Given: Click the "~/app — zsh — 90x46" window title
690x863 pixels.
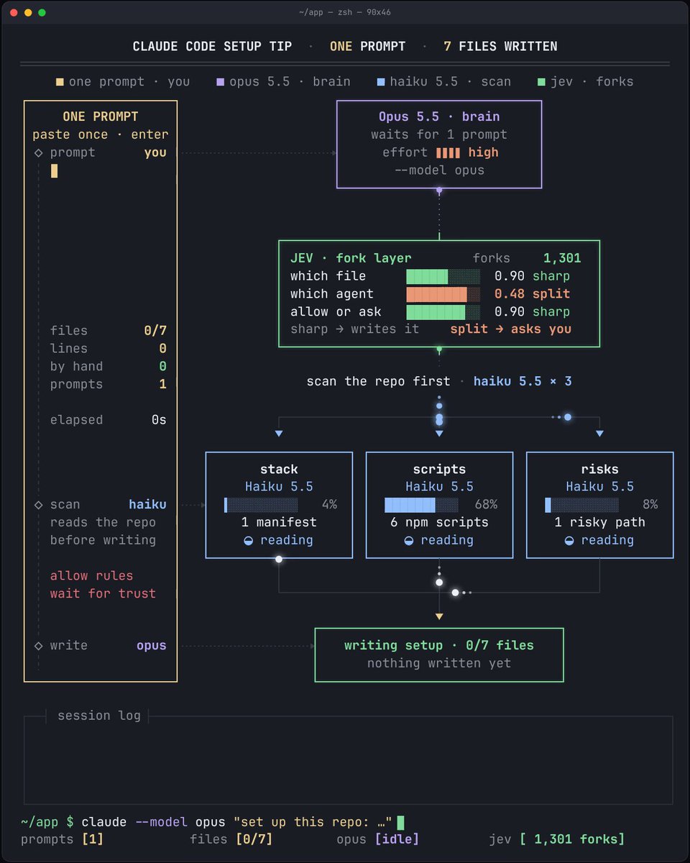Looking at the screenshot, I should pyautogui.click(x=344, y=13).
